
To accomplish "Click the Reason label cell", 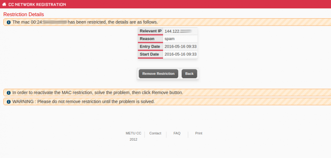I will (150, 39).
